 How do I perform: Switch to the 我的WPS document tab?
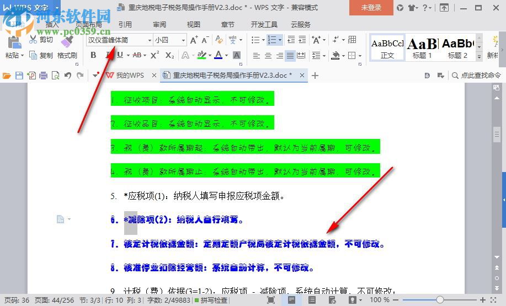coord(130,76)
